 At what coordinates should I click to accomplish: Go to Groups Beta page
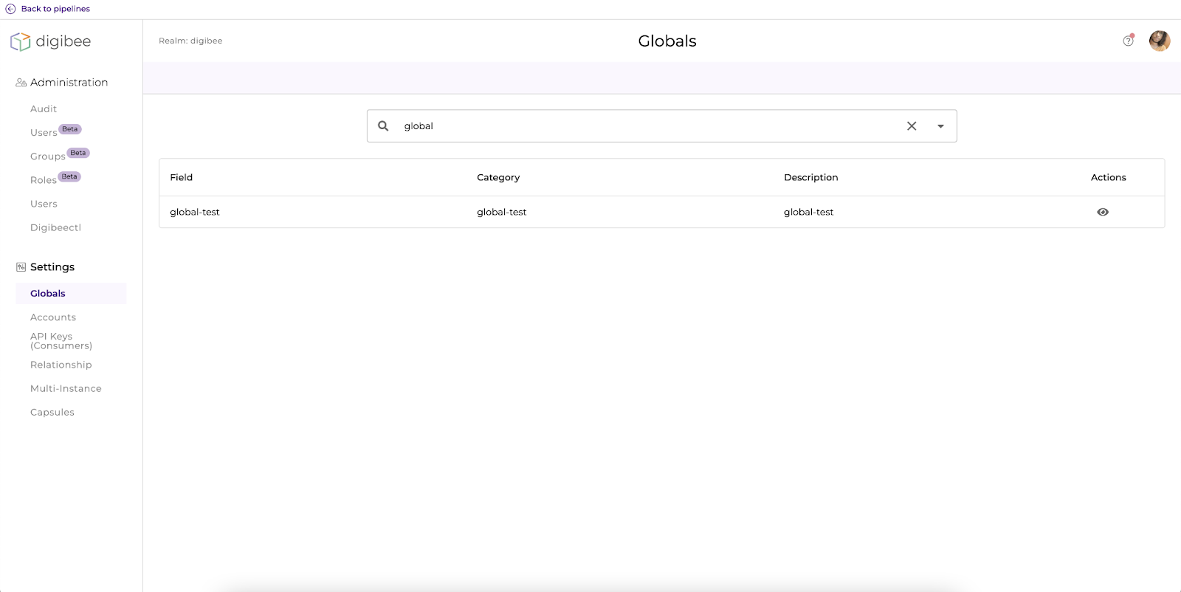[x=48, y=156]
